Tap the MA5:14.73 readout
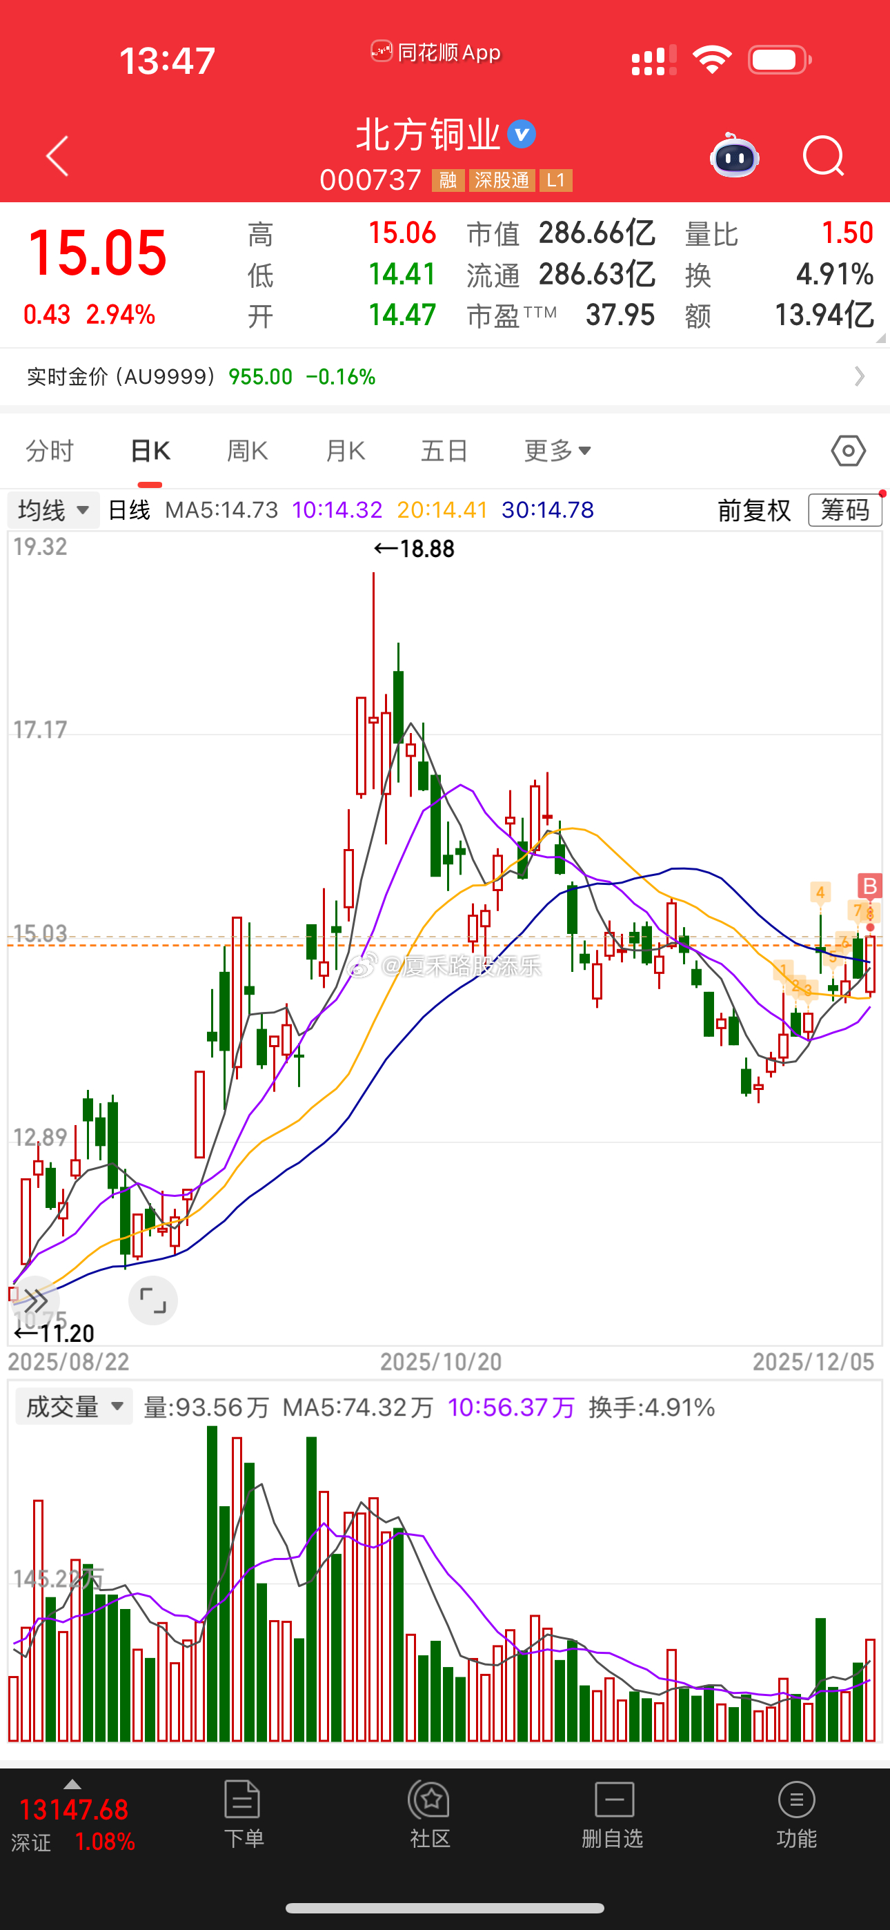Screen dimensions: 890x1930 point(221,510)
